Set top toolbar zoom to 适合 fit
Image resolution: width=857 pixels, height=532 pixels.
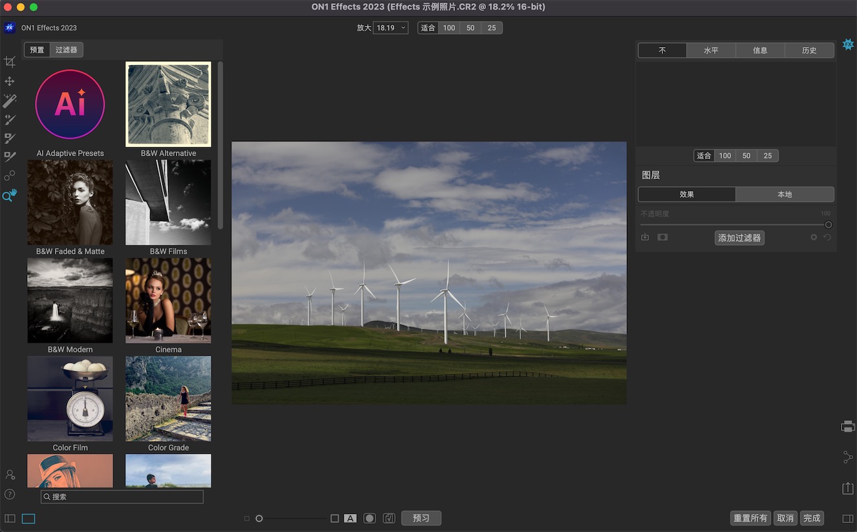[428, 28]
